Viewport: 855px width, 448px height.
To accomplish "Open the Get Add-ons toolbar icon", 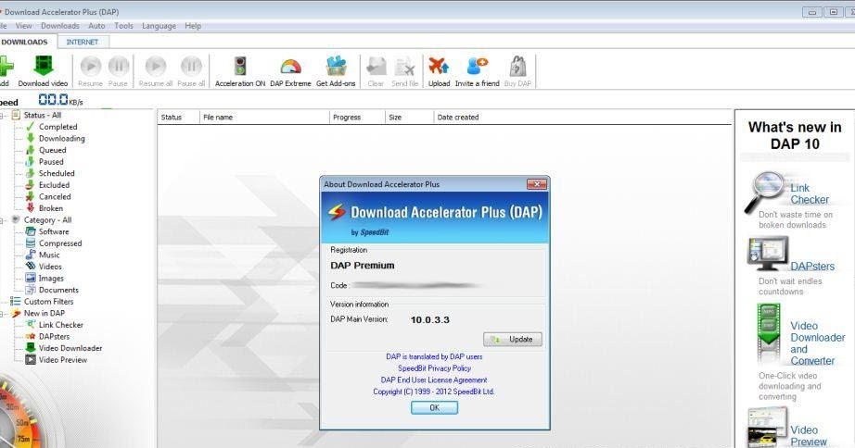I will tap(336, 66).
